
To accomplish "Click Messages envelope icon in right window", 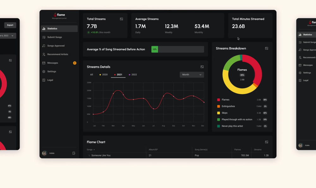I will (x=300, y=65).
